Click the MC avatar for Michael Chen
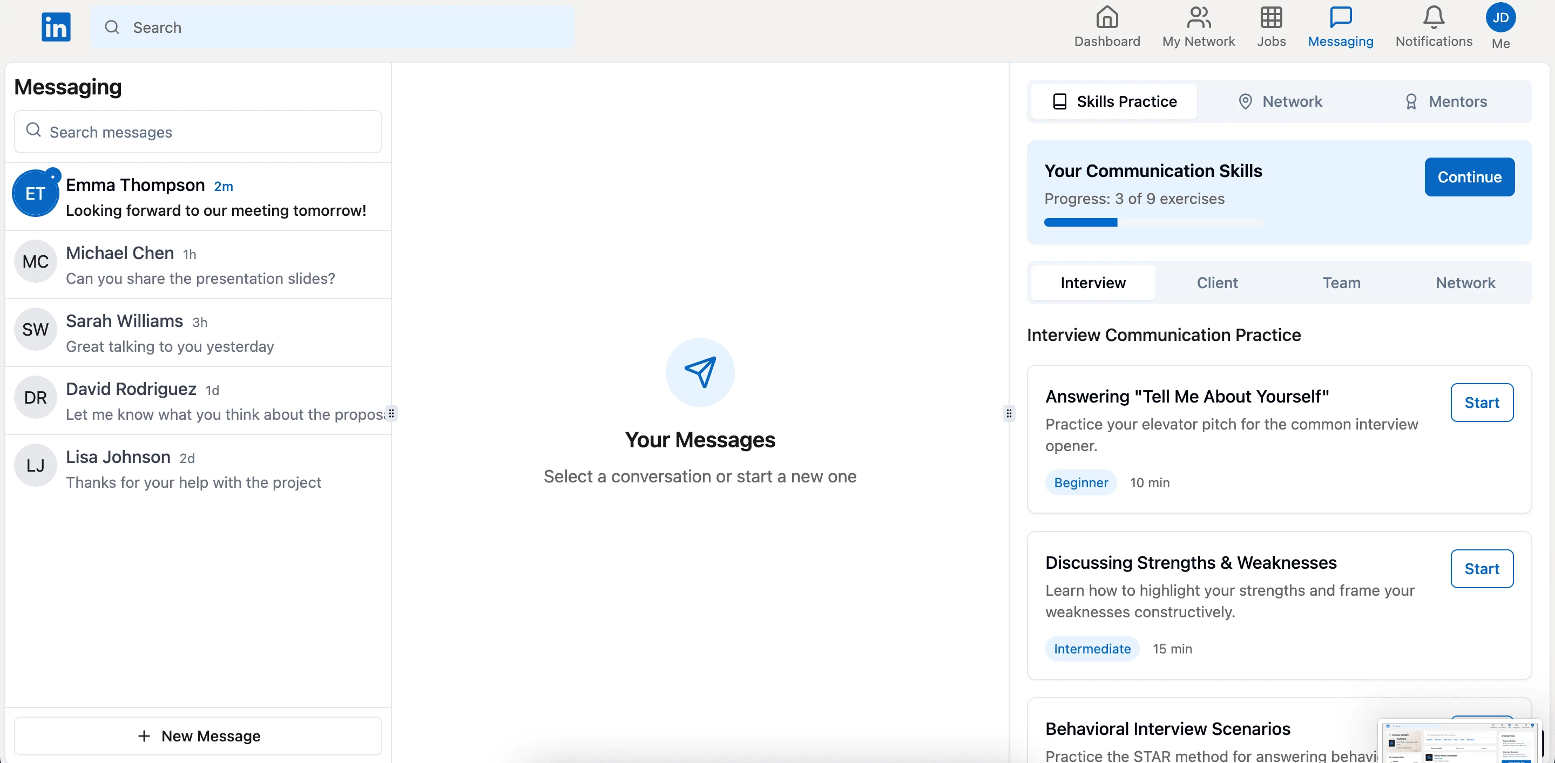1555x763 pixels. [35, 261]
